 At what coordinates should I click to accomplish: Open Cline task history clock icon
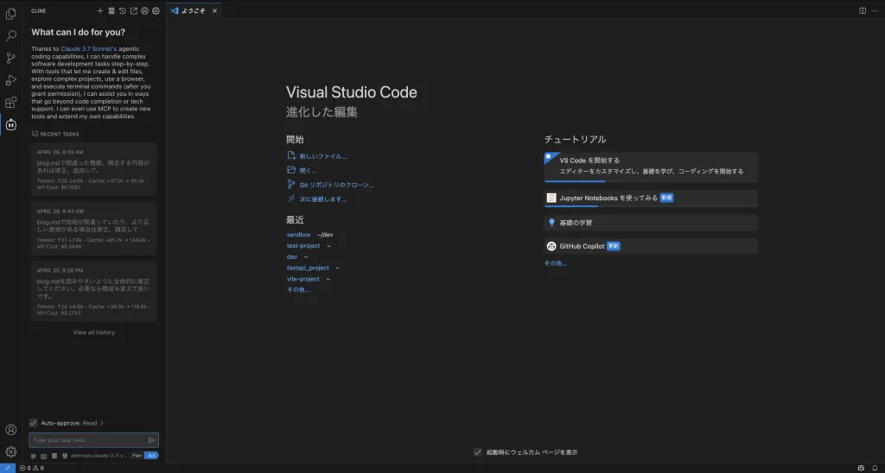(x=123, y=10)
